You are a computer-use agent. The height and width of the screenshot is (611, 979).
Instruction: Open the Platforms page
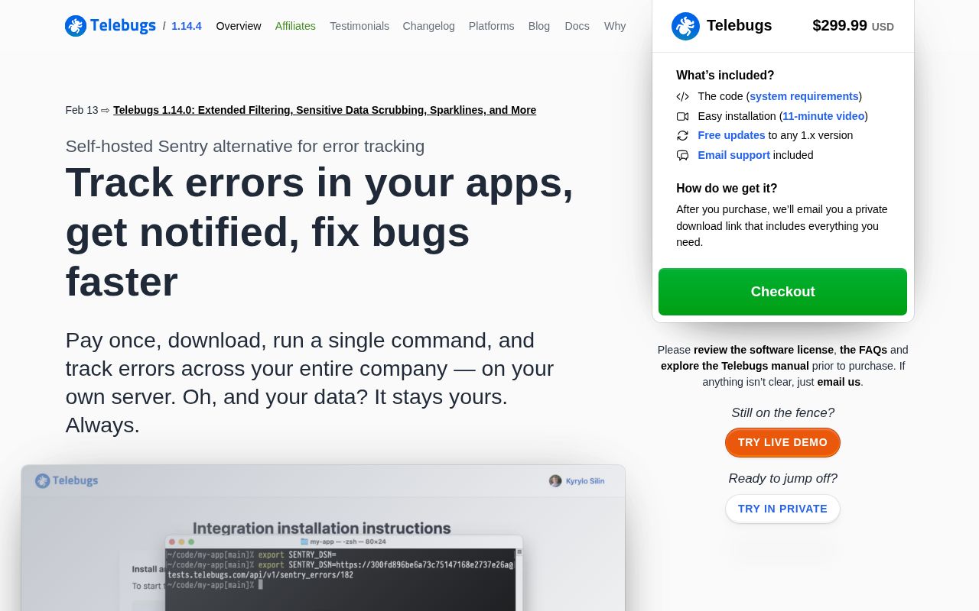tap(491, 26)
